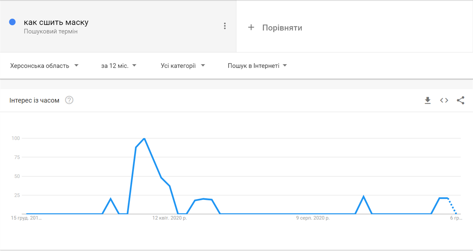473x251 pixels.
Task: Click the 15 груд. start date label
Action: tap(27, 218)
